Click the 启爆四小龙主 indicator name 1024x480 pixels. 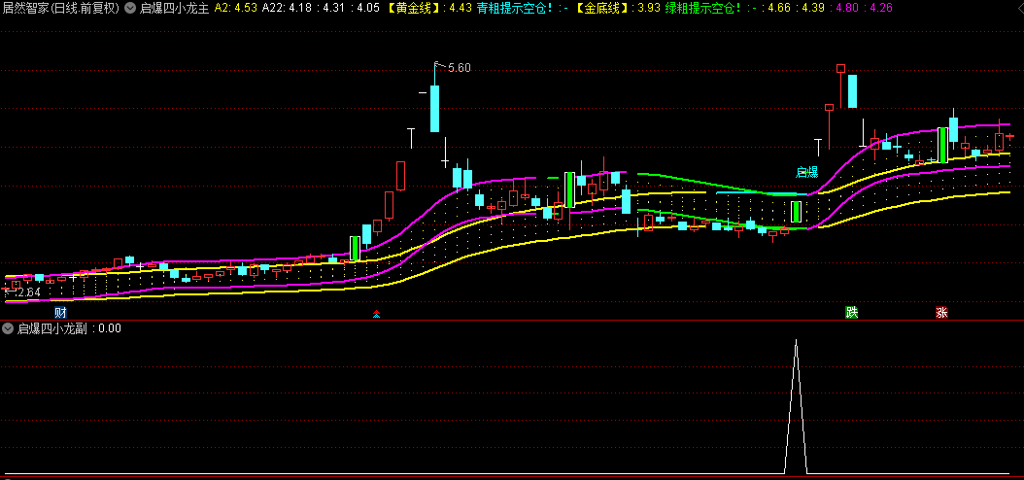174,9
